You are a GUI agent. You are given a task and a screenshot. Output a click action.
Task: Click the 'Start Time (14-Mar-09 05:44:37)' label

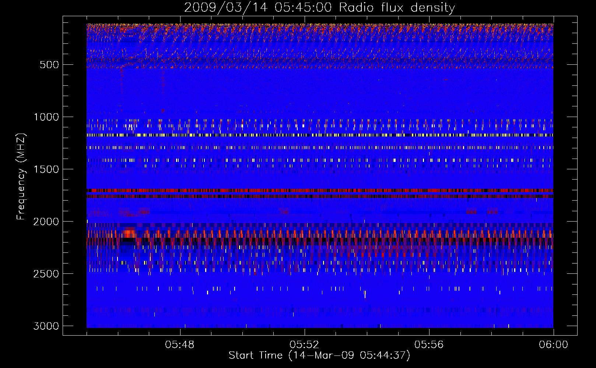[x=319, y=355]
